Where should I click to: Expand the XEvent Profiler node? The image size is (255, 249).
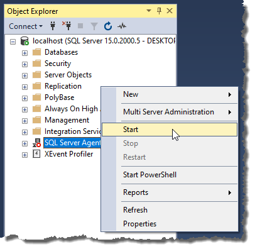[x=24, y=155]
